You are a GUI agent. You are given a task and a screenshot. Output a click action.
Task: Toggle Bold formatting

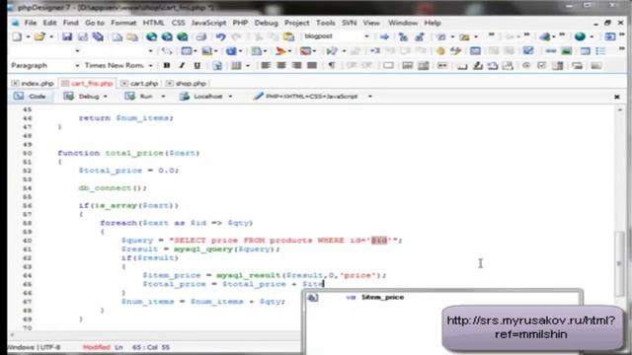coord(167,65)
